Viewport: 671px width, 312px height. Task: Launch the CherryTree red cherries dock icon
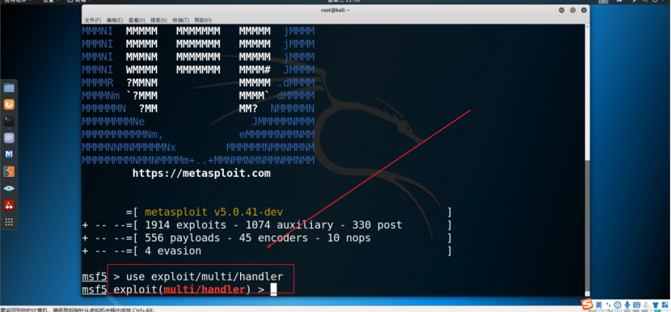[9, 205]
